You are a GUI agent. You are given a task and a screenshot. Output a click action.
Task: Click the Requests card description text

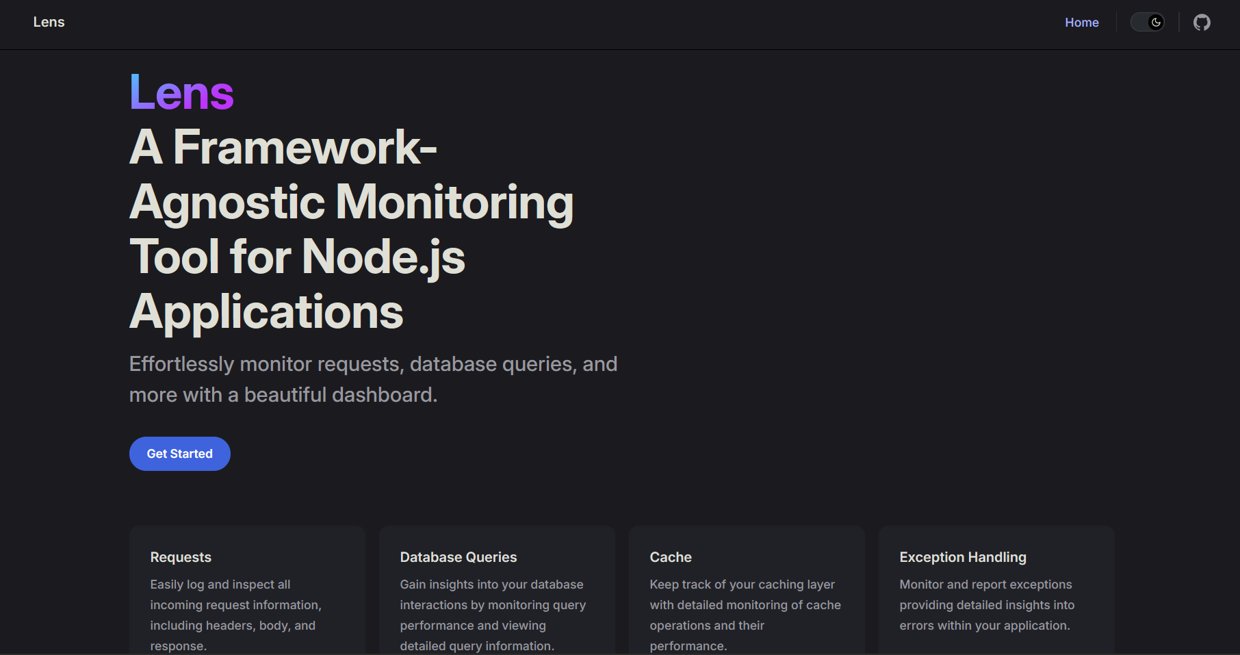235,615
